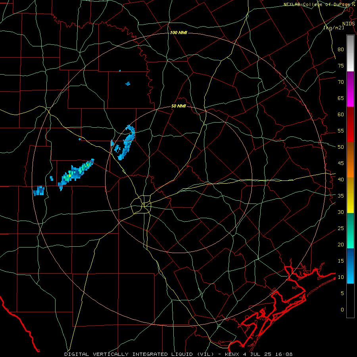357x357 pixels.
Task: Click the legend value "80"
Action: pyautogui.click(x=341, y=50)
